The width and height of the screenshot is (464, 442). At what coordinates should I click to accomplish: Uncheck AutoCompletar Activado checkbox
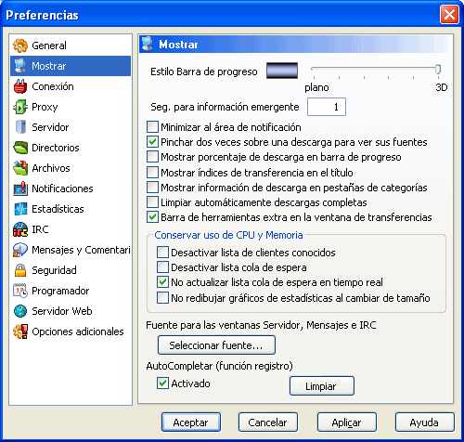click(162, 383)
